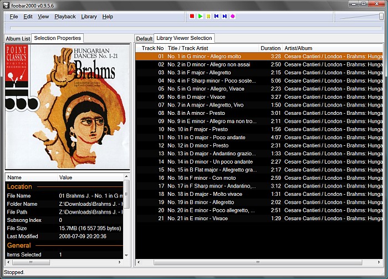Click the properties panel scroll up arrow
The height and width of the screenshot is (279, 388).
point(126,176)
